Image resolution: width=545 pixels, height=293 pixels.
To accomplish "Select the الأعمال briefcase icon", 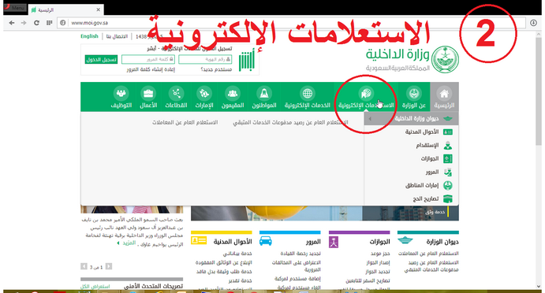I will [148, 94].
